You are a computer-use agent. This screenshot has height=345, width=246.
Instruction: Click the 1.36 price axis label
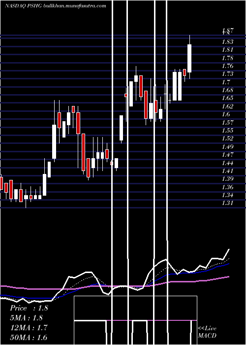tap(227, 187)
